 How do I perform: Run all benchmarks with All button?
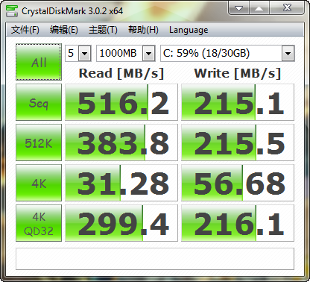click(x=39, y=62)
